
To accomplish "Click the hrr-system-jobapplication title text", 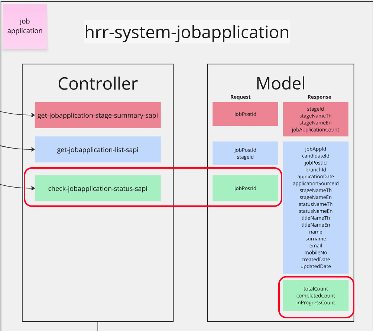I will click(x=186, y=32).
